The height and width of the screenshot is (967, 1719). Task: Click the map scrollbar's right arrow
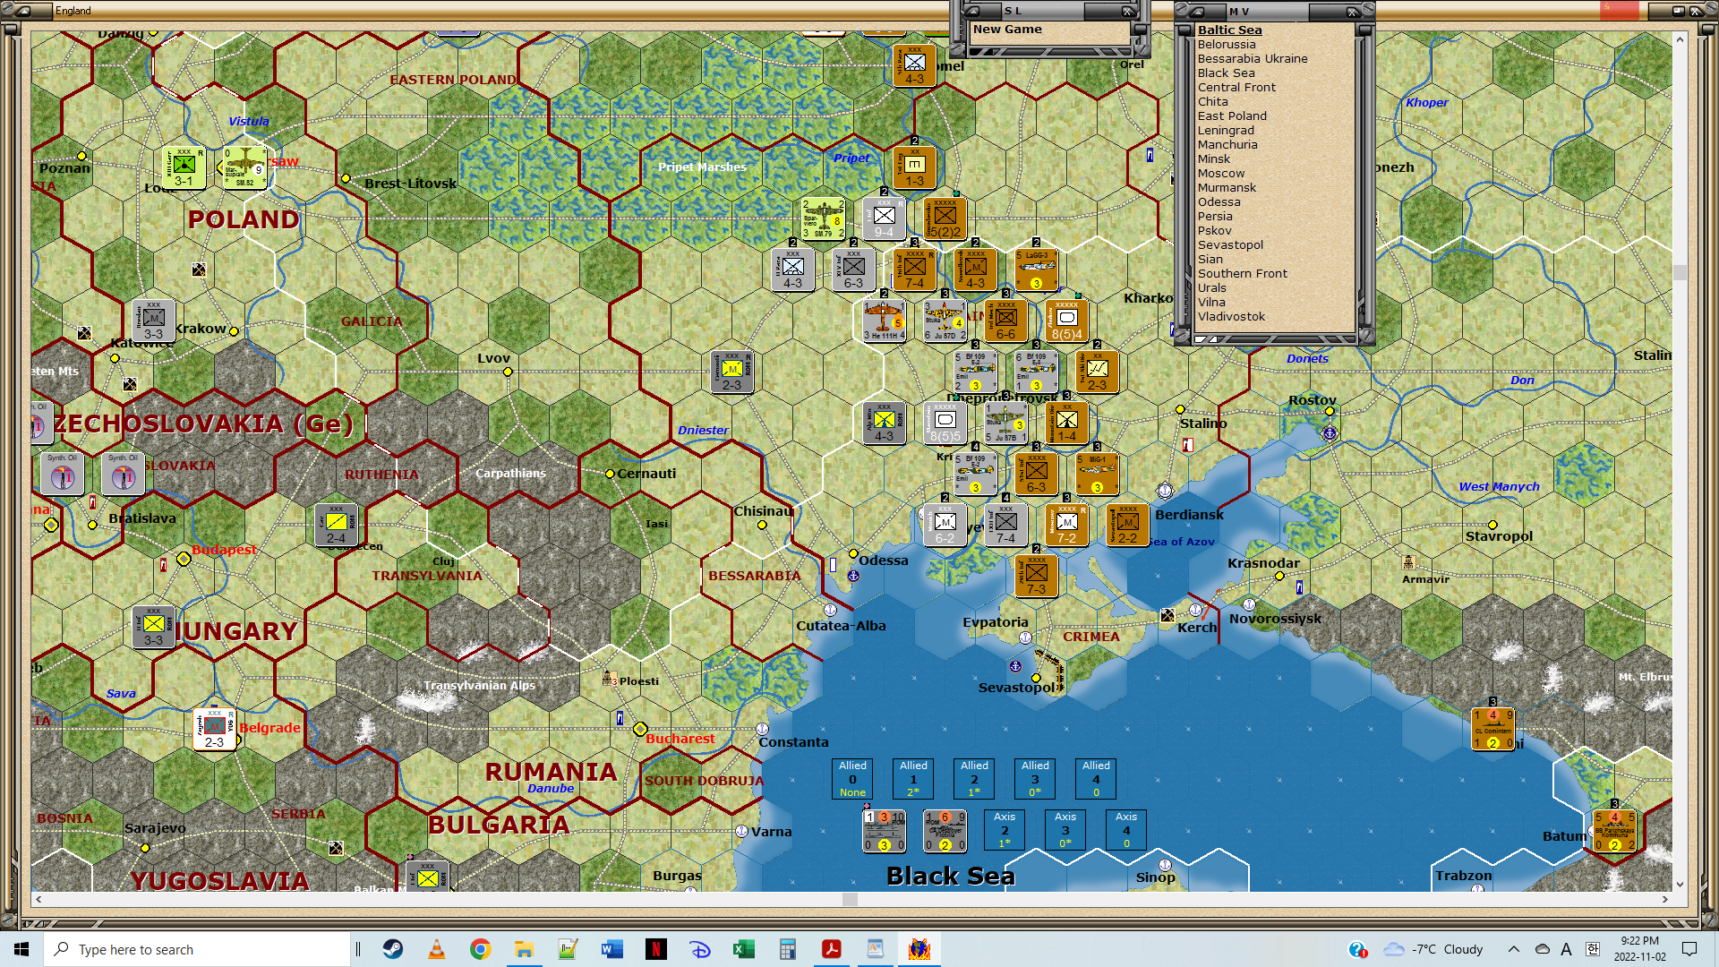tap(1665, 899)
